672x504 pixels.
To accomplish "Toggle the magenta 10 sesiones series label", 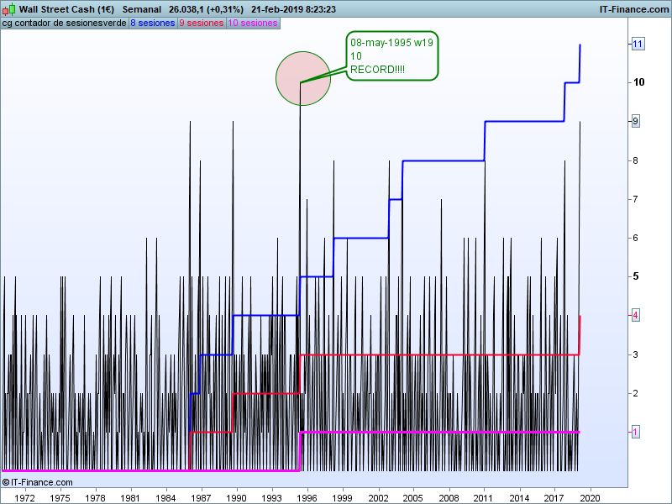I will tap(253, 24).
